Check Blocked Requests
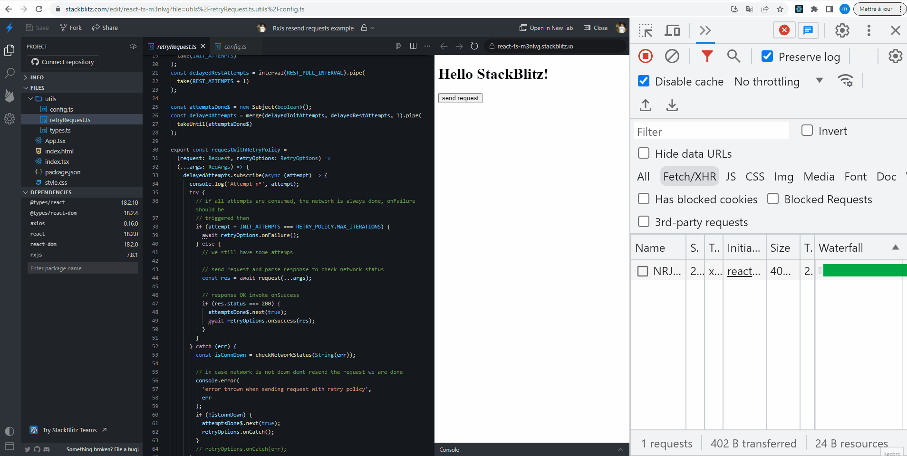The image size is (907, 456). pos(773,199)
